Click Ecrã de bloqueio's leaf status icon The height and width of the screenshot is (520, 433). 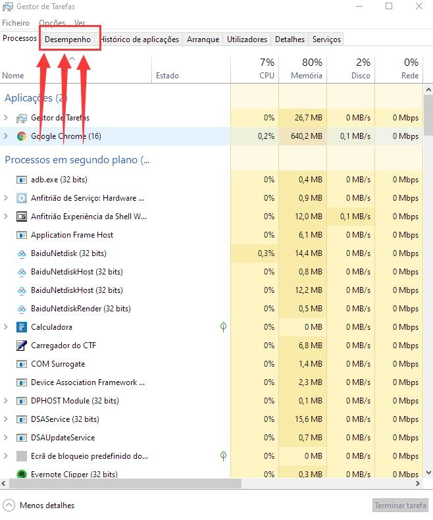tap(224, 456)
